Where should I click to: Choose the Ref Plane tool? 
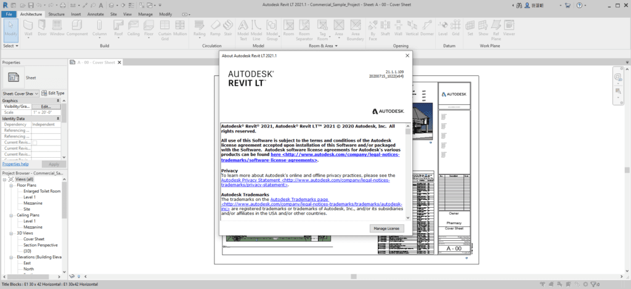[496, 30]
